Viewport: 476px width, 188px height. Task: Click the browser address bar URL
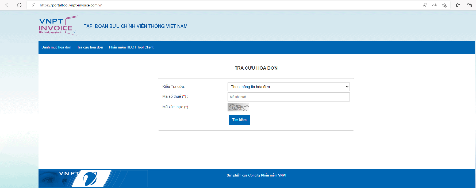[x=71, y=5]
